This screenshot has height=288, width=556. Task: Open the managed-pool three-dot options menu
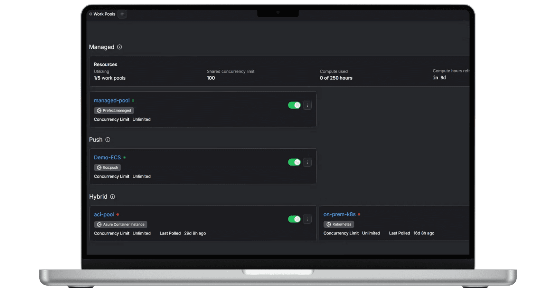pos(307,105)
